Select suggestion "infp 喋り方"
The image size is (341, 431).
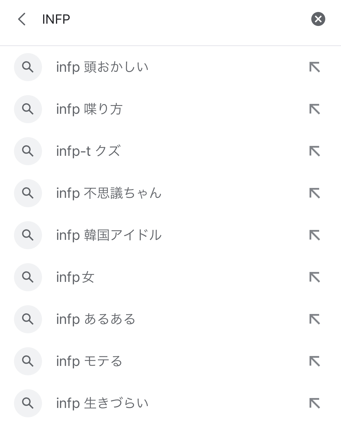click(x=89, y=109)
